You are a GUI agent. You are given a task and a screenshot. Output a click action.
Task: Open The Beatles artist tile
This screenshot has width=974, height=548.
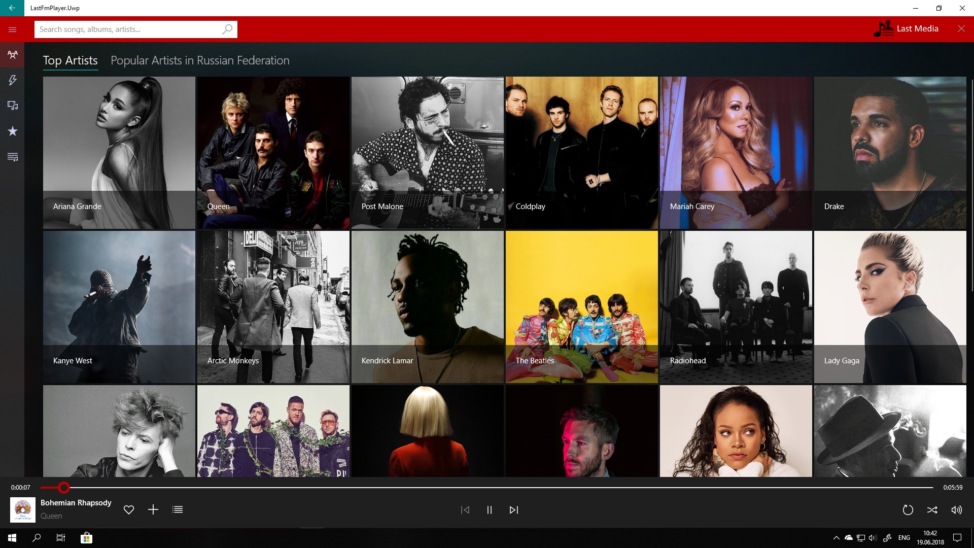[x=582, y=307]
